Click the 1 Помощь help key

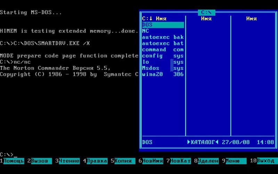12,161
